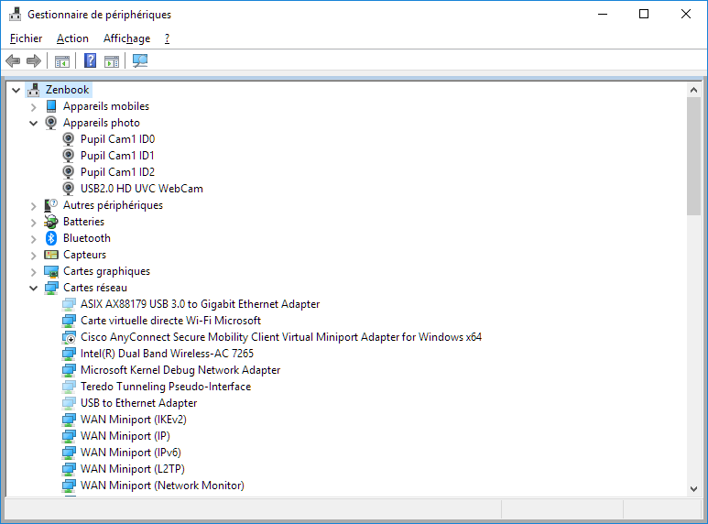Screen dimensions: 708x524
Task: Open the ? help menu
Action: (167, 38)
